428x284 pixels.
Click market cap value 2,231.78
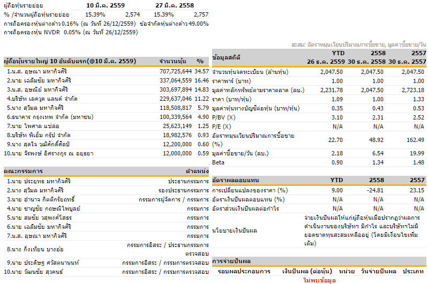[x=332, y=90]
